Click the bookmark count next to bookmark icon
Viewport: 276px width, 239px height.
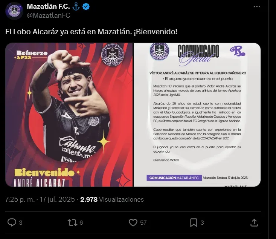(x=202, y=223)
